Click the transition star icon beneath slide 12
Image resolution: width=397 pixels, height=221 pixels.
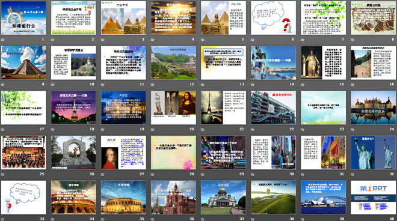[x=153, y=85]
